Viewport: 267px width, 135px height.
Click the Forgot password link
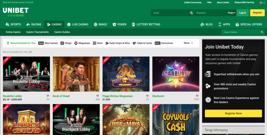pos(232,13)
